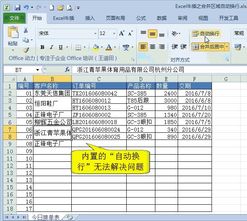The height and width of the screenshot is (221, 247).
Task: Click the Excel application icon
Action: pos(7,8)
